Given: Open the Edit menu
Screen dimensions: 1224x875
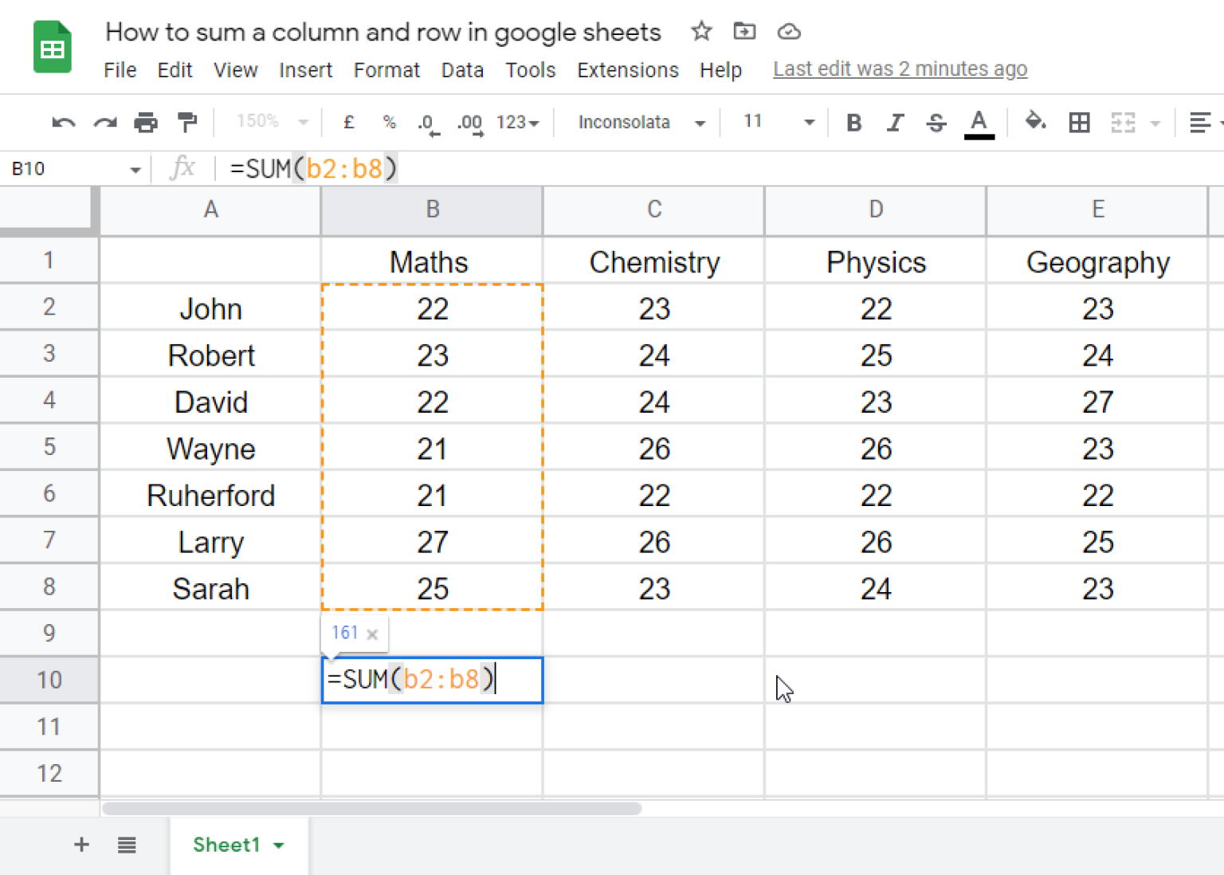Looking at the screenshot, I should click(175, 70).
